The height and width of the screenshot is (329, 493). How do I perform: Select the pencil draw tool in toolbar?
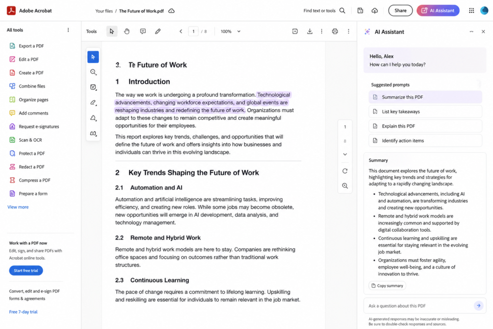point(158,31)
